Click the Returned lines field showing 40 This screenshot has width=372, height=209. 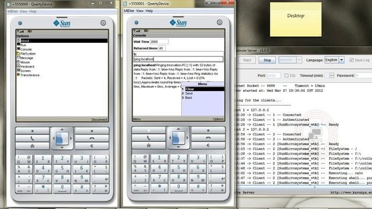click(x=162, y=48)
